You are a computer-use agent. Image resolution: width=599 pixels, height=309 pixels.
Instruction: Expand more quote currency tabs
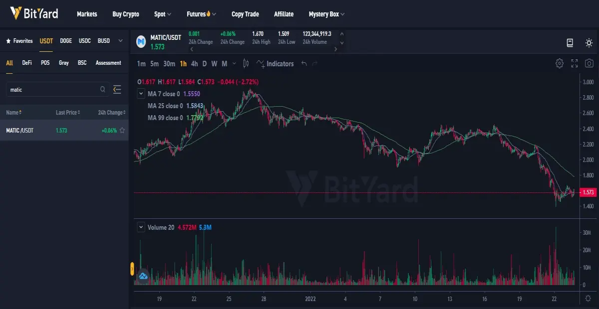(120, 41)
